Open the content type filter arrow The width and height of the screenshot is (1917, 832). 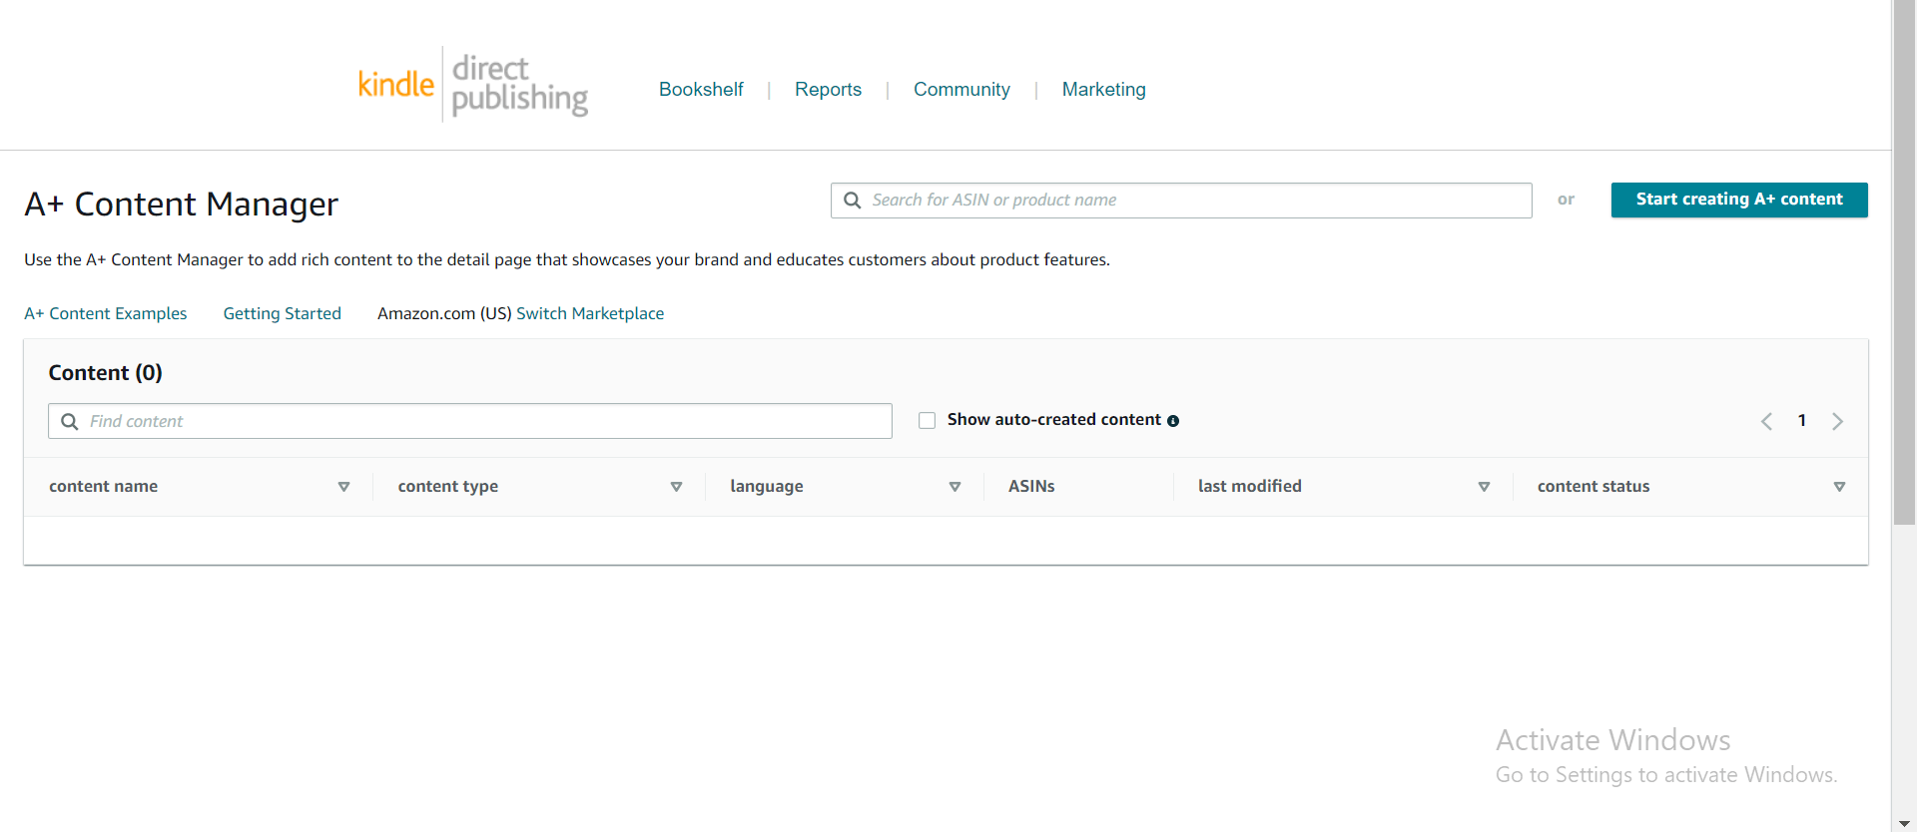[676, 487]
